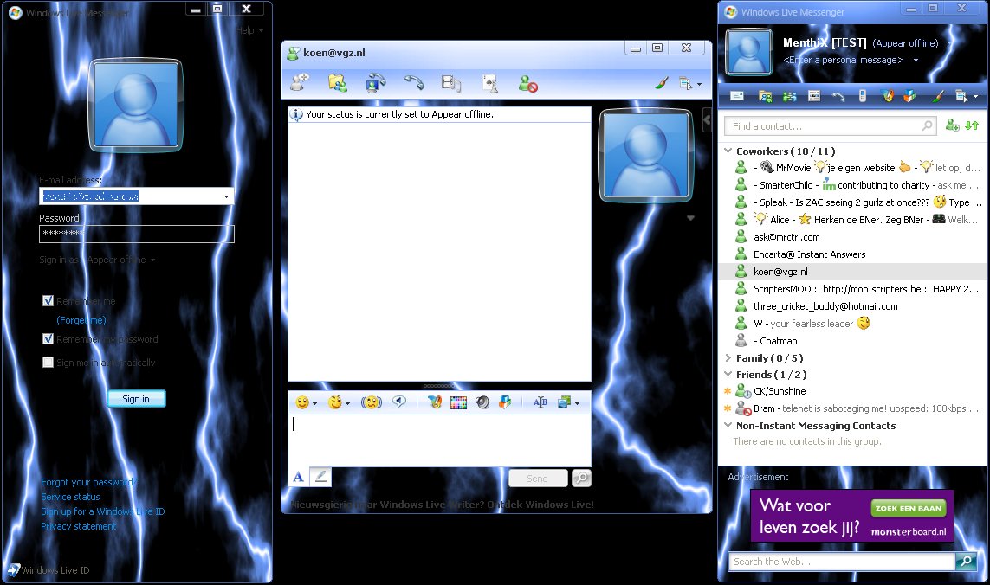
Task: Select contact koen@vgz.nl in the list
Action: click(x=853, y=272)
